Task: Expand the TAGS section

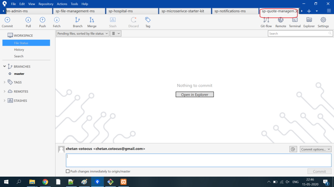Action: coord(5,82)
